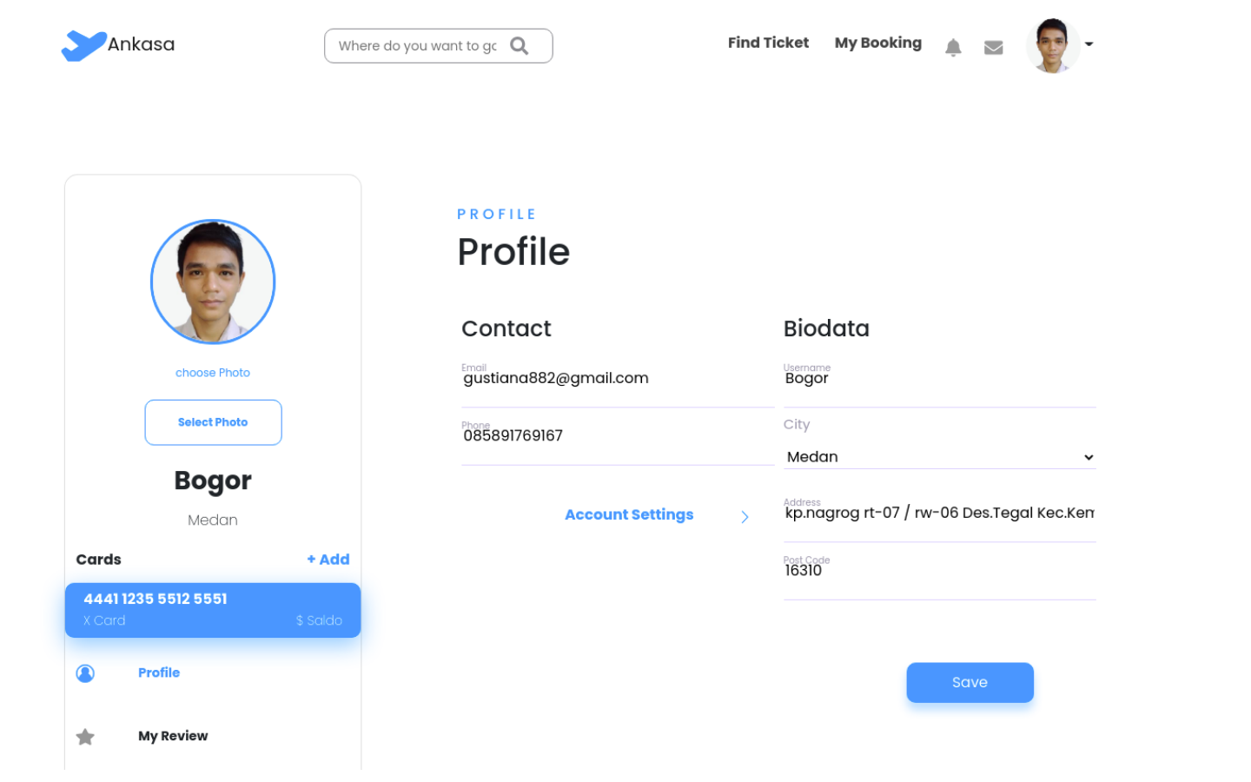Click the My Review star icon
This screenshot has width=1251, height=782.
(x=85, y=737)
